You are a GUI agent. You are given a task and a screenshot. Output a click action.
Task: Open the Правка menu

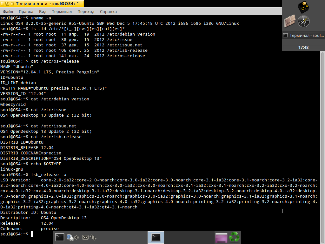[x=26, y=12]
